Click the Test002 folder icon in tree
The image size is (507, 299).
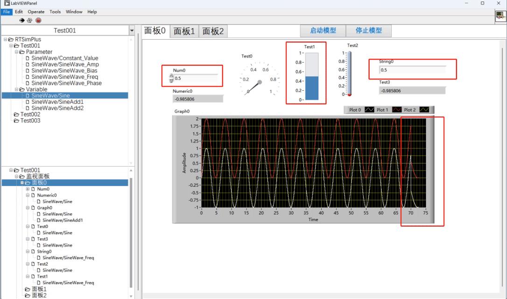pos(16,114)
